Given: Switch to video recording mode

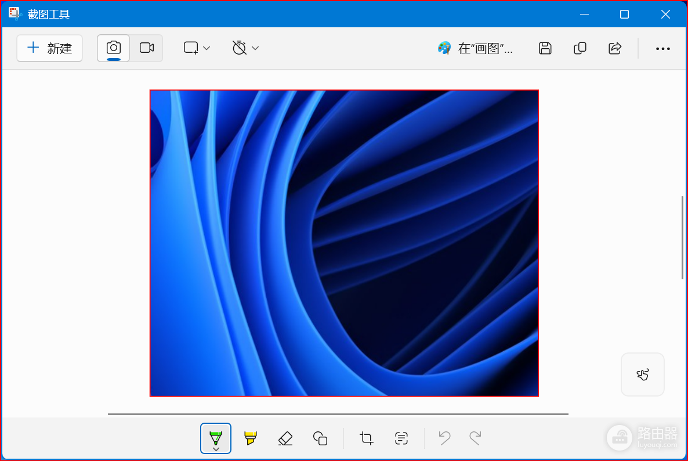Looking at the screenshot, I should pos(147,48).
